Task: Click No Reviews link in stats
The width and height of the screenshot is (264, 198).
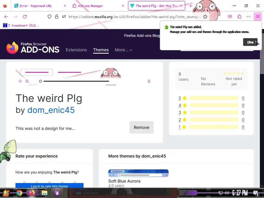Action: click(x=208, y=81)
